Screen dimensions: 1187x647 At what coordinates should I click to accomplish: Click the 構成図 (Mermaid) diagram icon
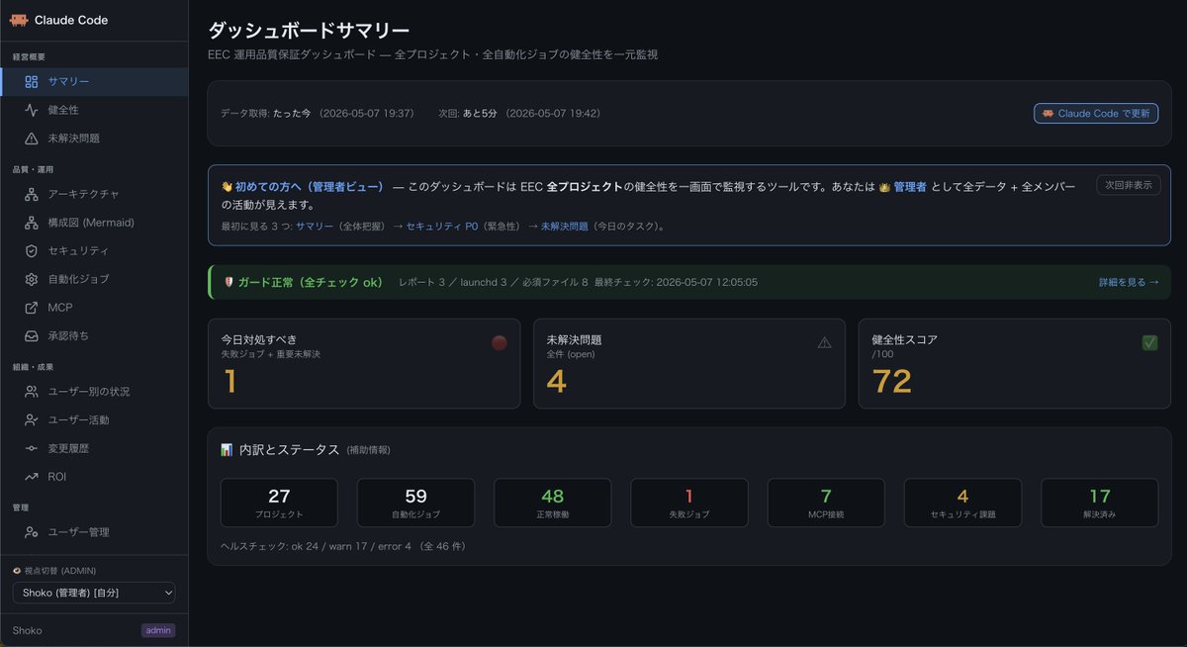pos(32,223)
